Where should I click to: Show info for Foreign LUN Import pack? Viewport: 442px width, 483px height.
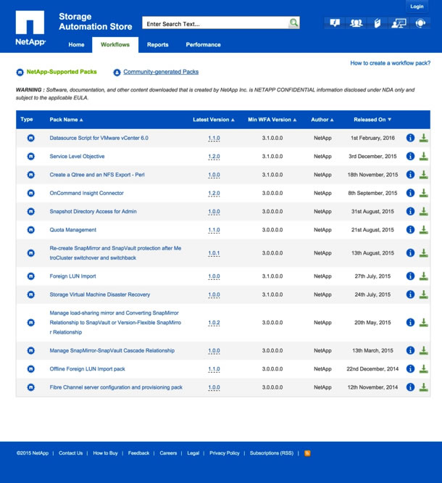point(410,276)
